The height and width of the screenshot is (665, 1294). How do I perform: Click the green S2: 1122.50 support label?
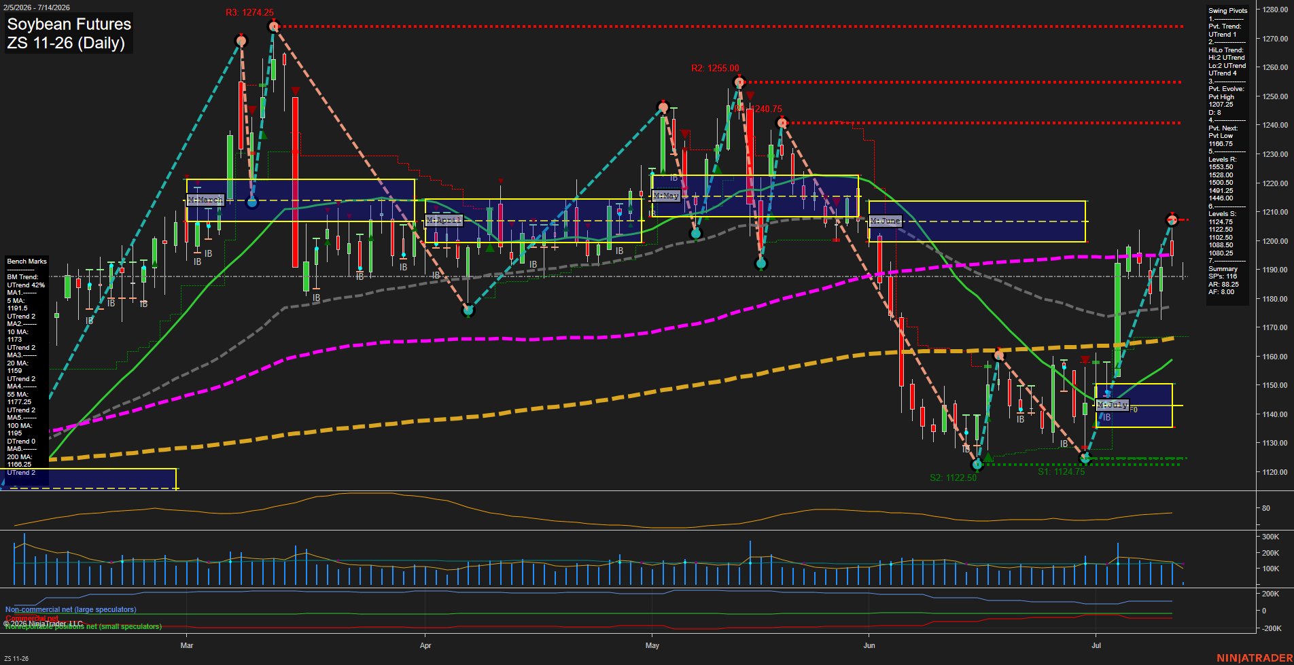[x=953, y=478]
